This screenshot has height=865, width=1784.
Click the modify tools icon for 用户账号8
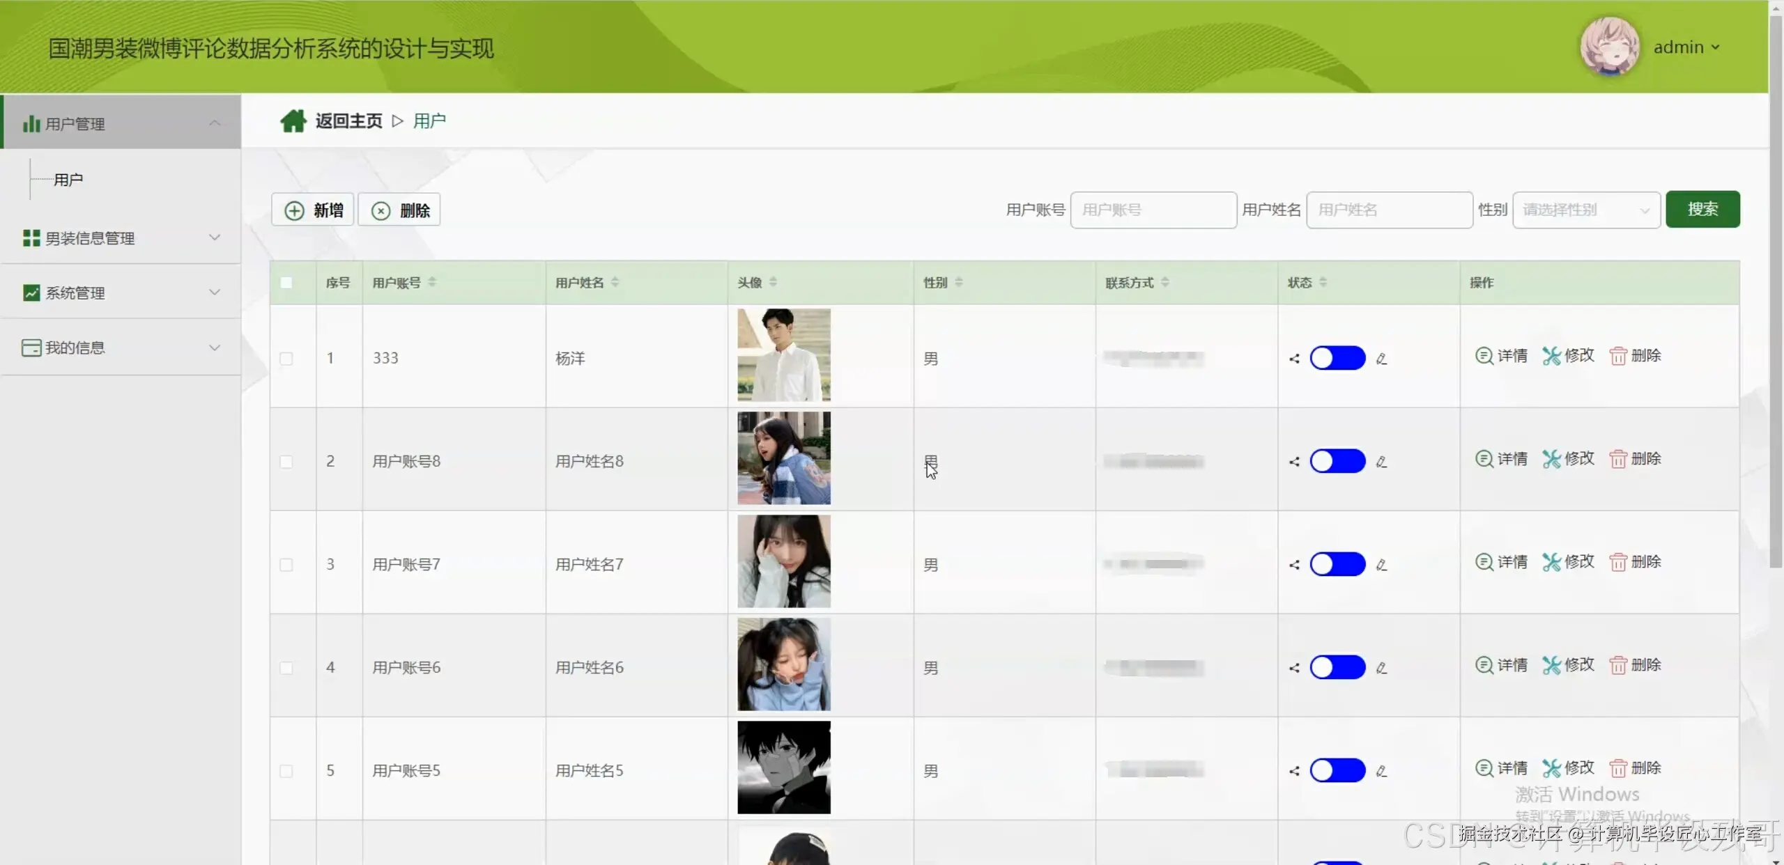pos(1551,459)
